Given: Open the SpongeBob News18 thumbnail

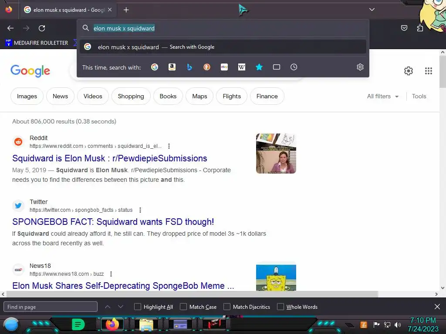Looking at the screenshot, I should [276, 277].
